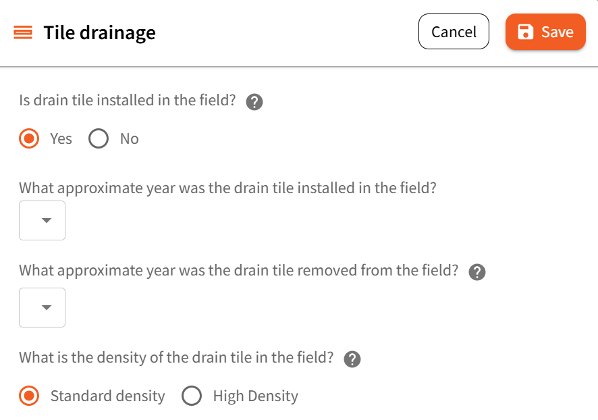
Task: Choose the High Density radio option
Action: pyautogui.click(x=192, y=396)
